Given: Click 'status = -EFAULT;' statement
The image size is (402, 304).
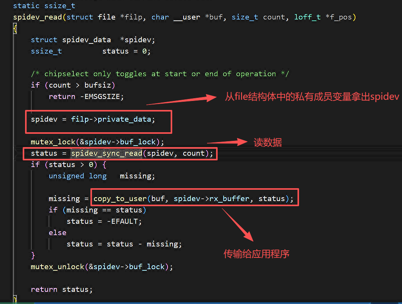Looking at the screenshot, I should click(104, 221).
